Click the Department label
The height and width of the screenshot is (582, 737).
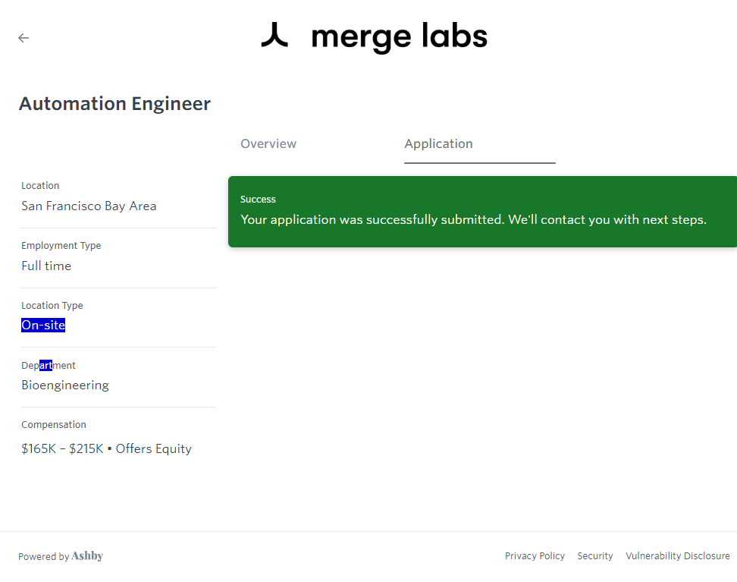pyautogui.click(x=49, y=366)
